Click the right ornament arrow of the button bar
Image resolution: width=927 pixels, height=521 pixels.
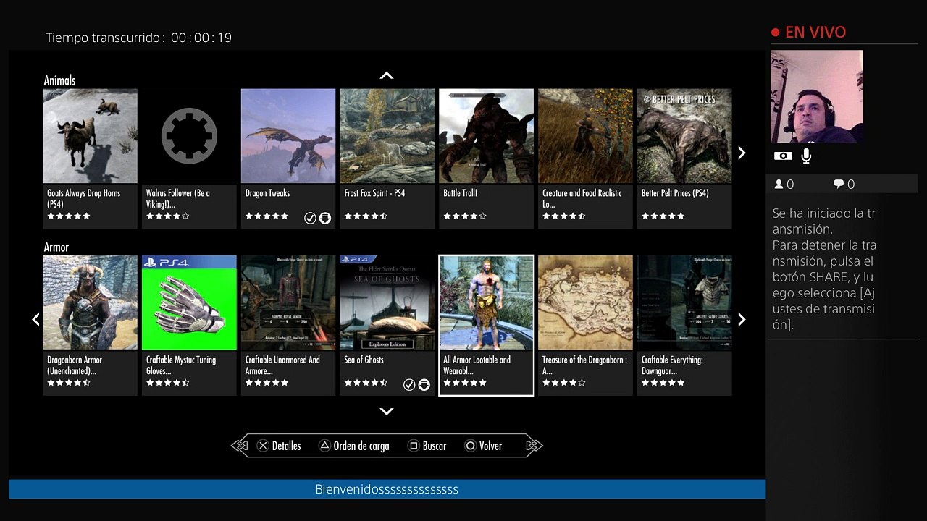click(534, 446)
